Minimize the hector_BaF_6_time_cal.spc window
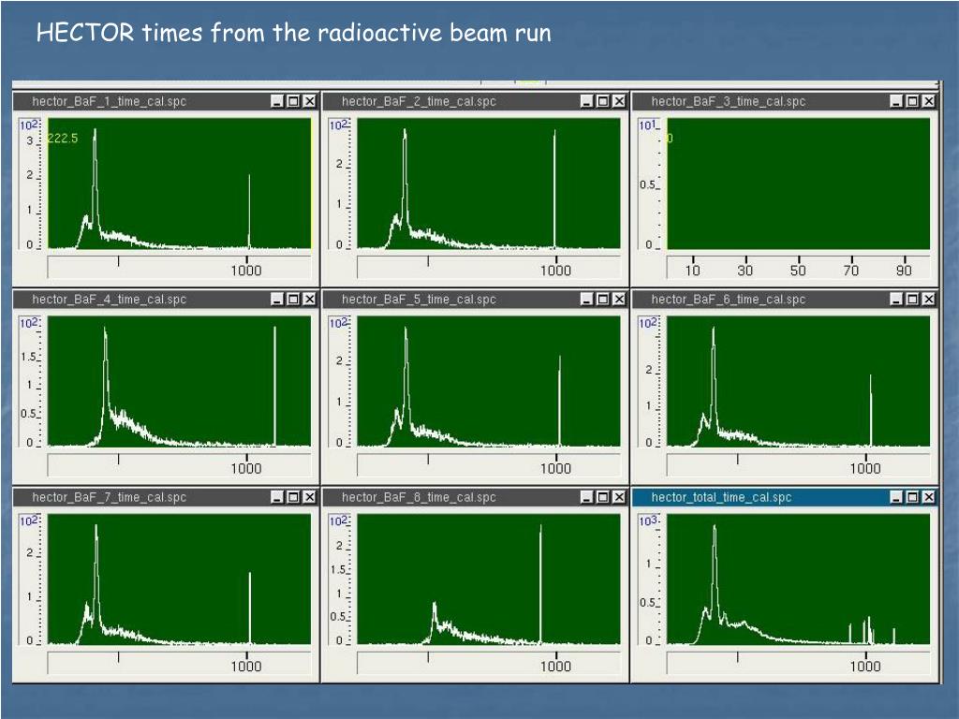This screenshot has width=959, height=719. 896,299
